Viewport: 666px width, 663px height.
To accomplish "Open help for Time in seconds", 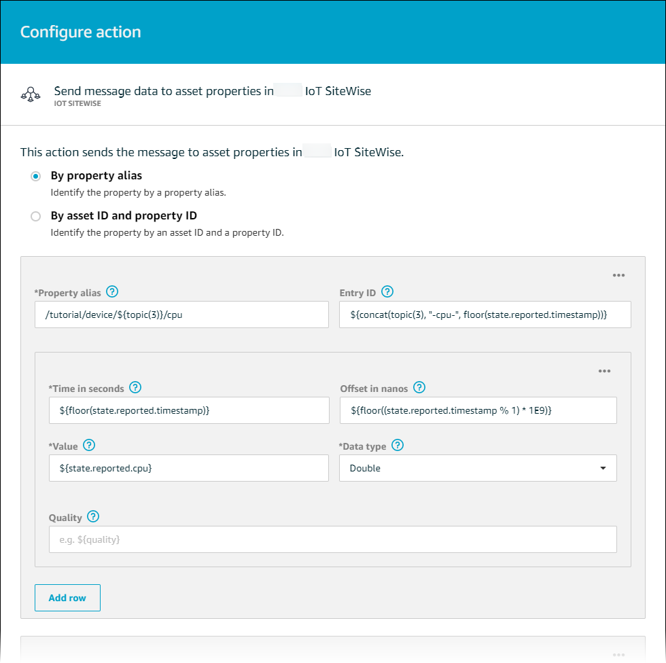I will pos(135,388).
